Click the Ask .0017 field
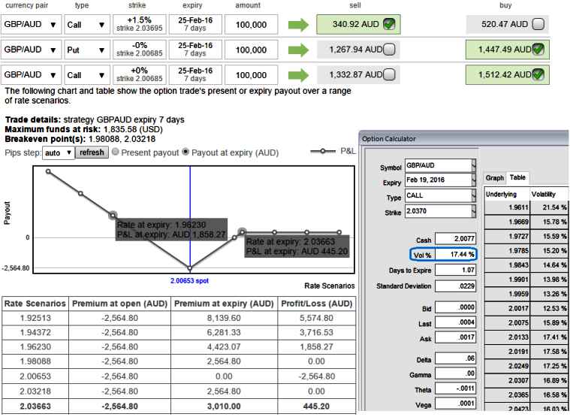The width and height of the screenshot is (570, 417). point(456,338)
